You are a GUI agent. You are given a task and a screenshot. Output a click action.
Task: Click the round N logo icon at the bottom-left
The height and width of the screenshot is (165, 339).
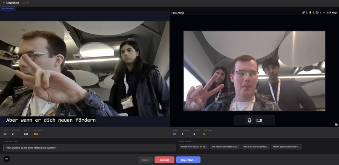tap(6, 159)
